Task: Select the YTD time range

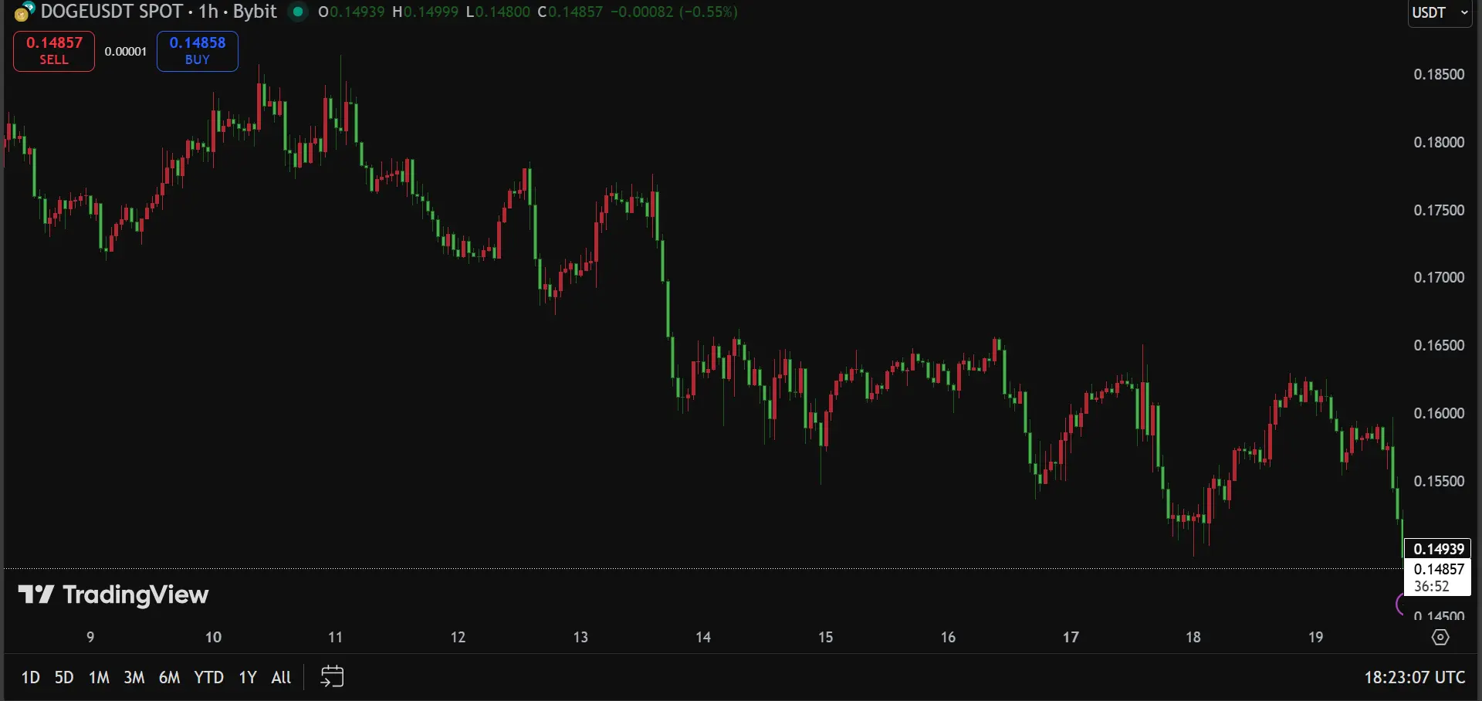Action: click(208, 678)
